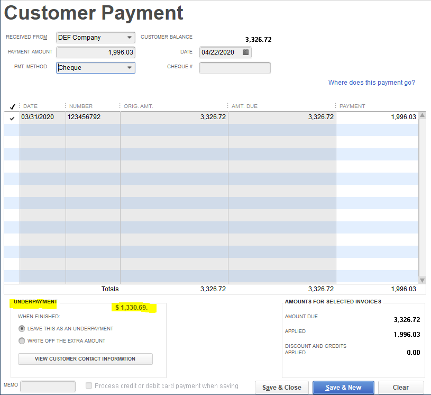
Task: Click the Save & New button
Action: click(343, 388)
